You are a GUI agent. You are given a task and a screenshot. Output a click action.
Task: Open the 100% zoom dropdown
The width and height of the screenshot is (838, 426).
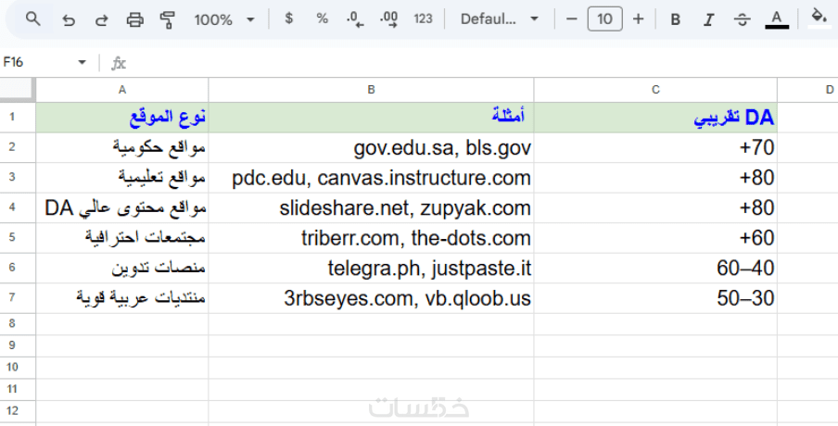pyautogui.click(x=224, y=19)
